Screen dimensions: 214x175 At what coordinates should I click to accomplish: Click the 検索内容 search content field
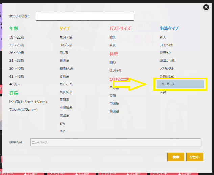116,142
